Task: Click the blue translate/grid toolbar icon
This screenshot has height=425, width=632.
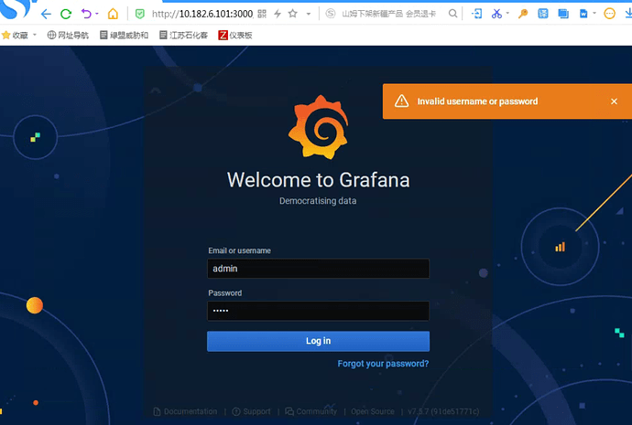Action: (x=543, y=14)
